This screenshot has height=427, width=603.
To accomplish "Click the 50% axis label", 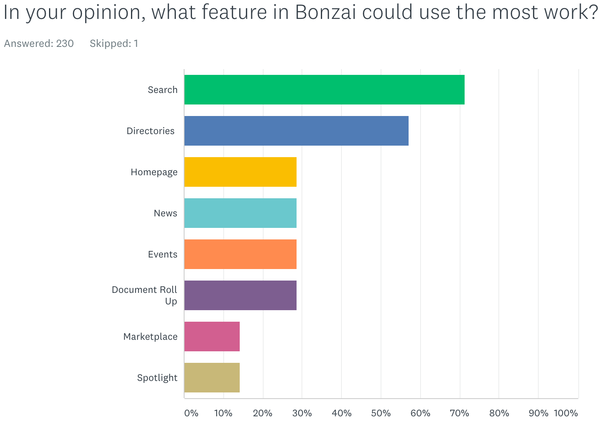I will click(381, 413).
